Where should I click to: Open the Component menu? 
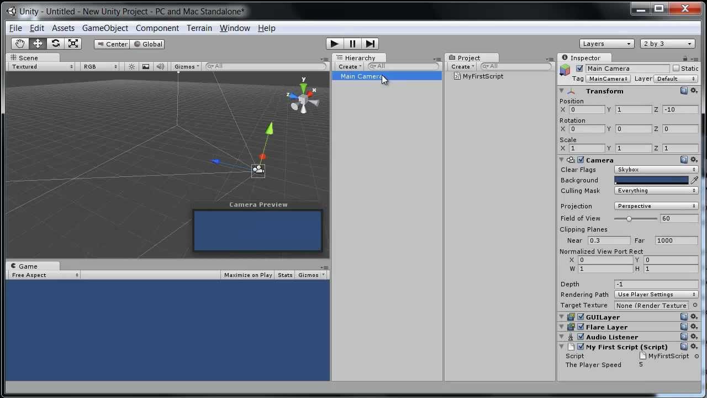coord(157,28)
